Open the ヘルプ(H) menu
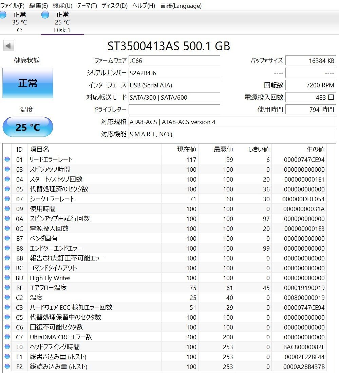Image resolution: width=339 pixels, height=373 pixels. tap(144, 5)
